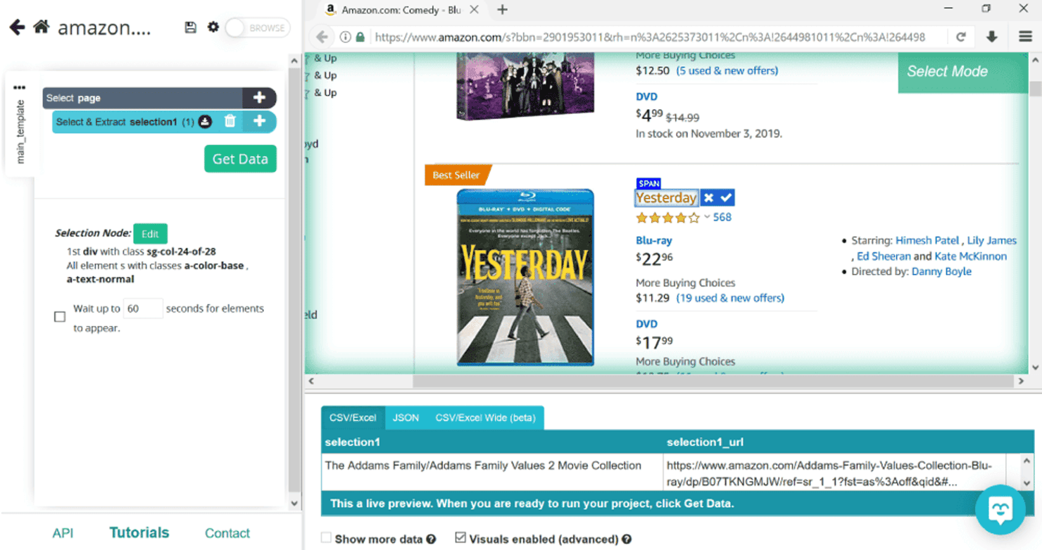Open the browser hamburger menu
Screen dimensions: 1042x550
(1025, 37)
